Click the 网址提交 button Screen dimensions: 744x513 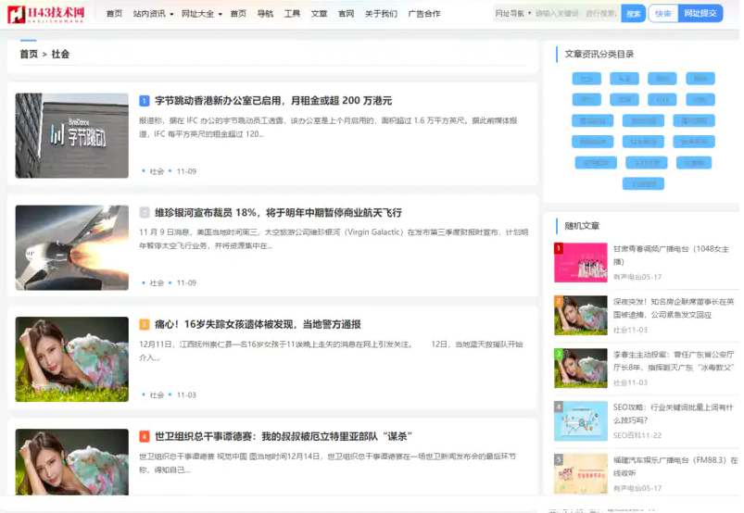coord(700,14)
